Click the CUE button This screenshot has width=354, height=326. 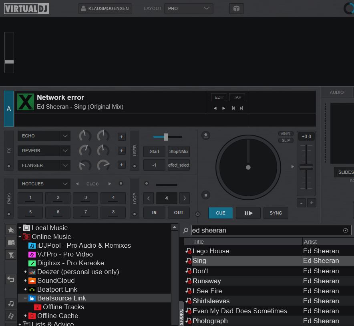click(220, 213)
